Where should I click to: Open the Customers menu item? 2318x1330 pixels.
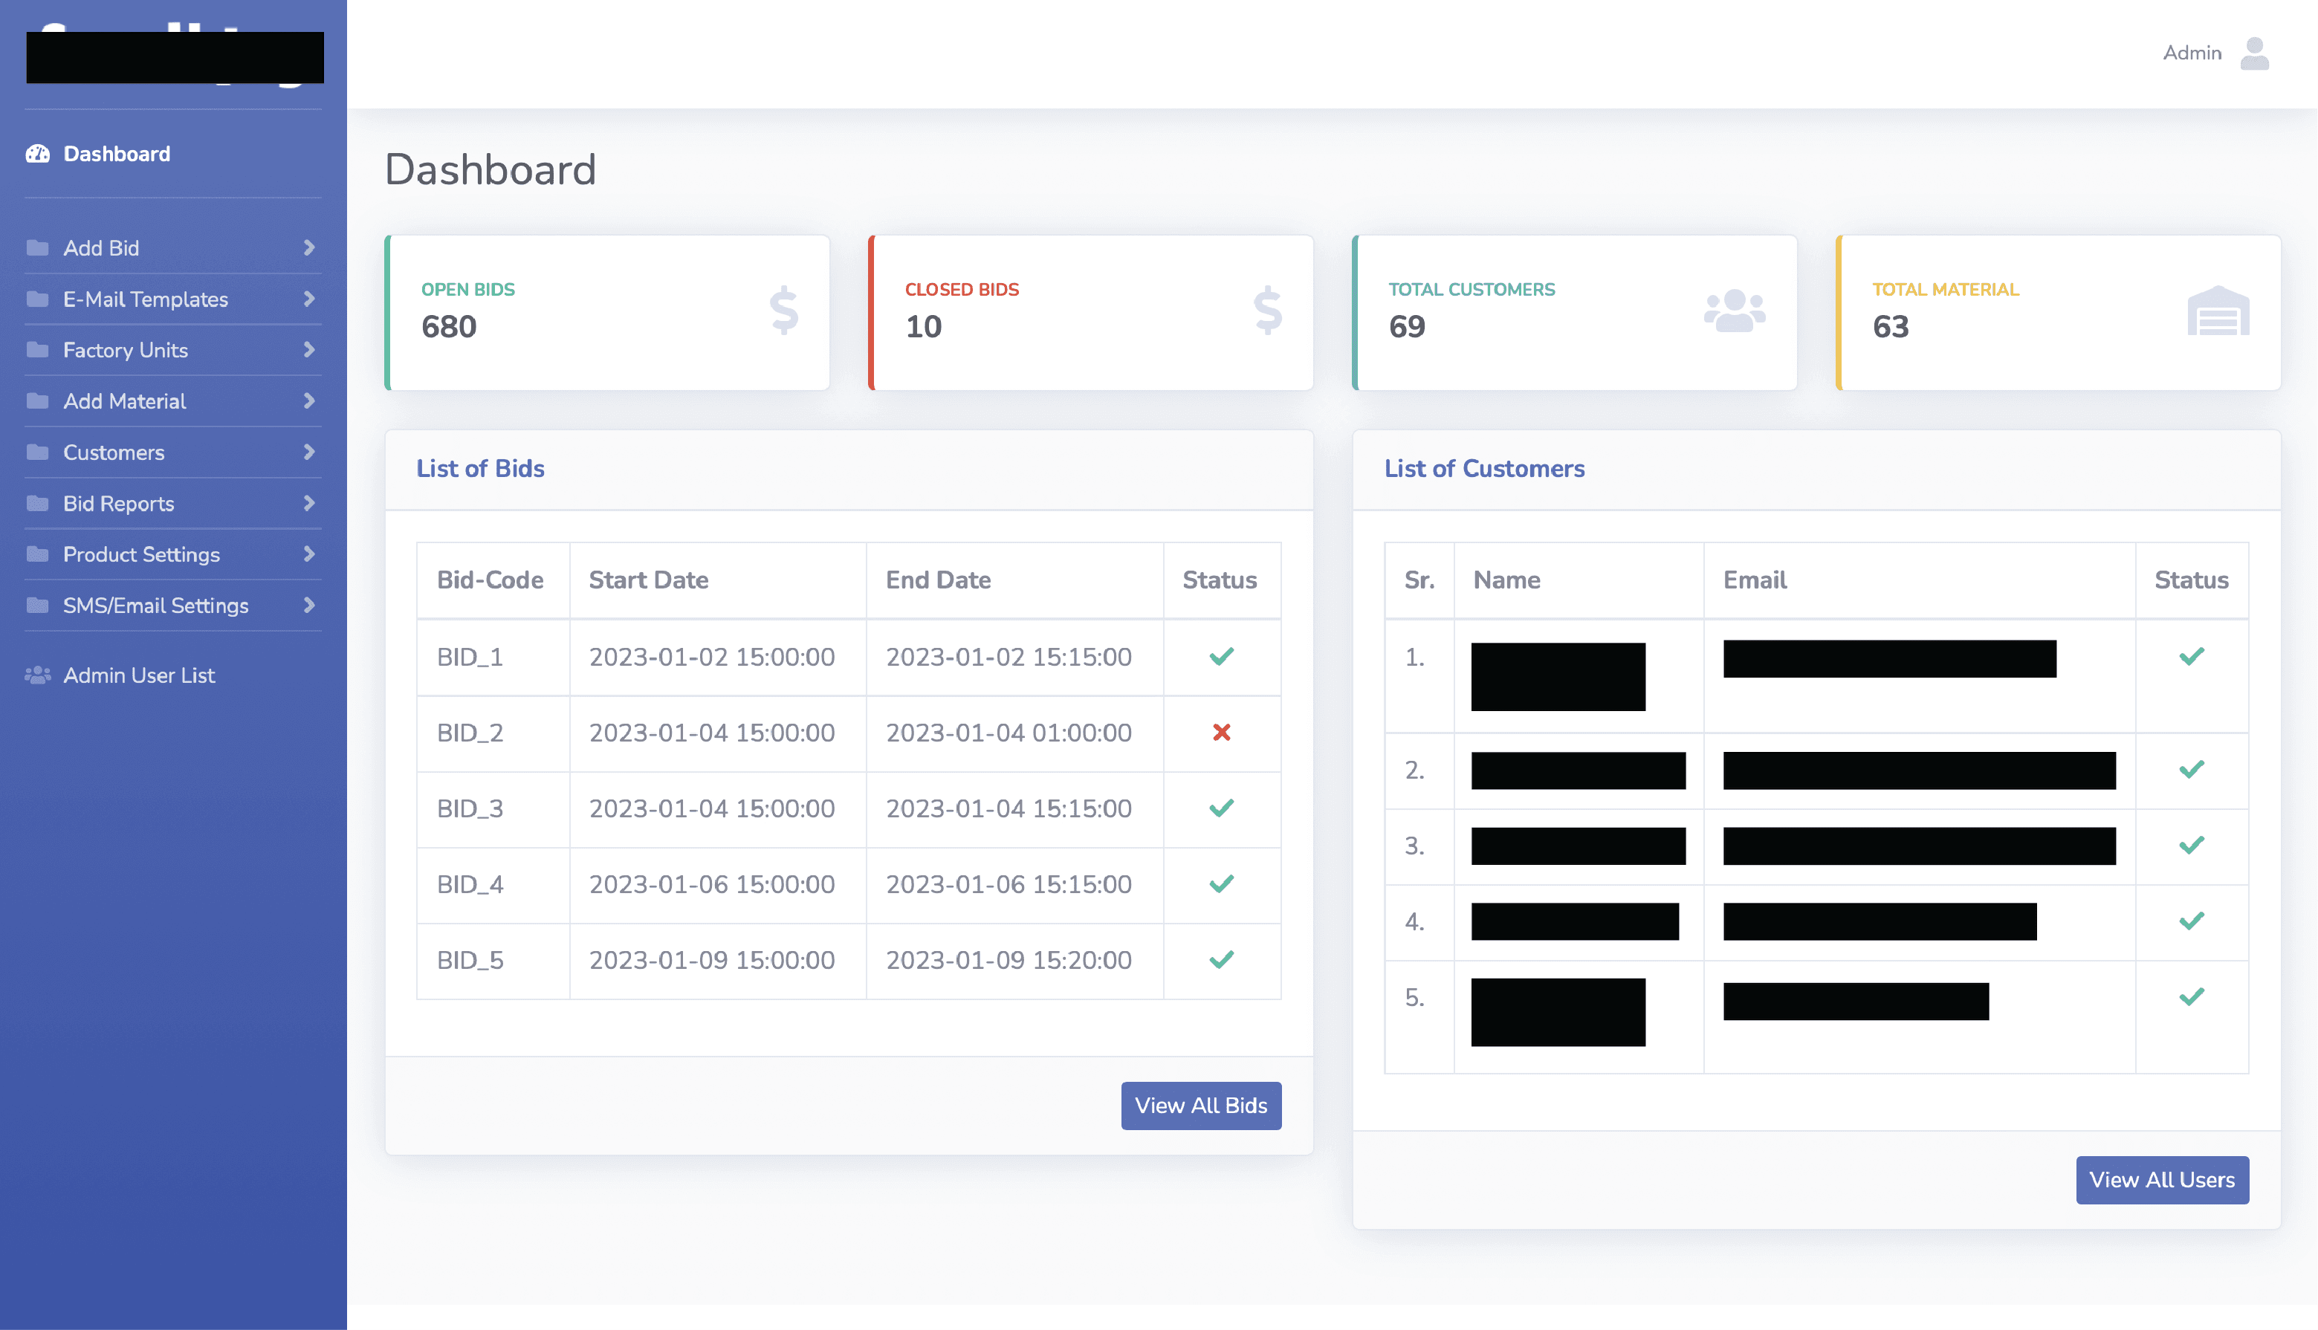point(114,452)
